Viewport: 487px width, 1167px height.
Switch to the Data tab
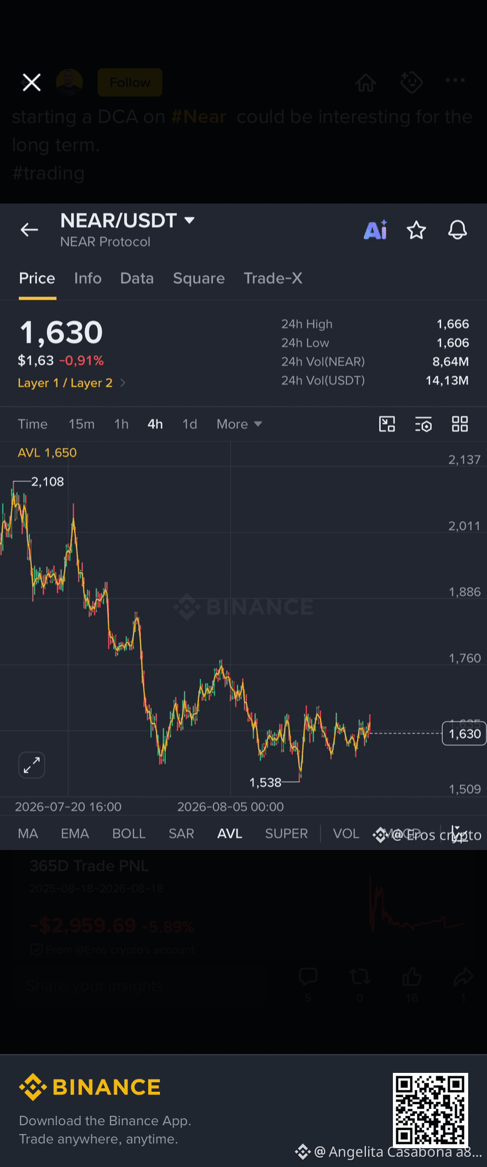tap(137, 278)
